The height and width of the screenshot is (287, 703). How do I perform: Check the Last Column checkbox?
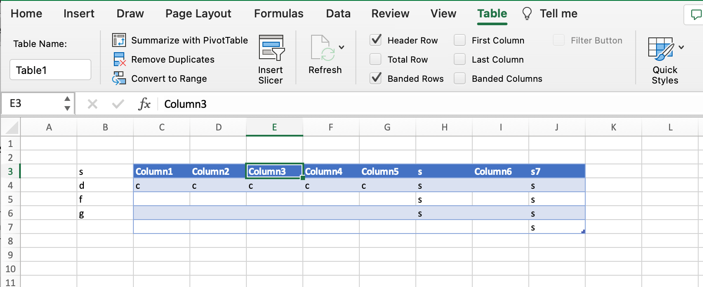click(x=460, y=59)
